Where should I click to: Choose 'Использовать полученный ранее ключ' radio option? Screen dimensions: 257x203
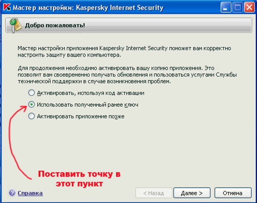(x=32, y=105)
